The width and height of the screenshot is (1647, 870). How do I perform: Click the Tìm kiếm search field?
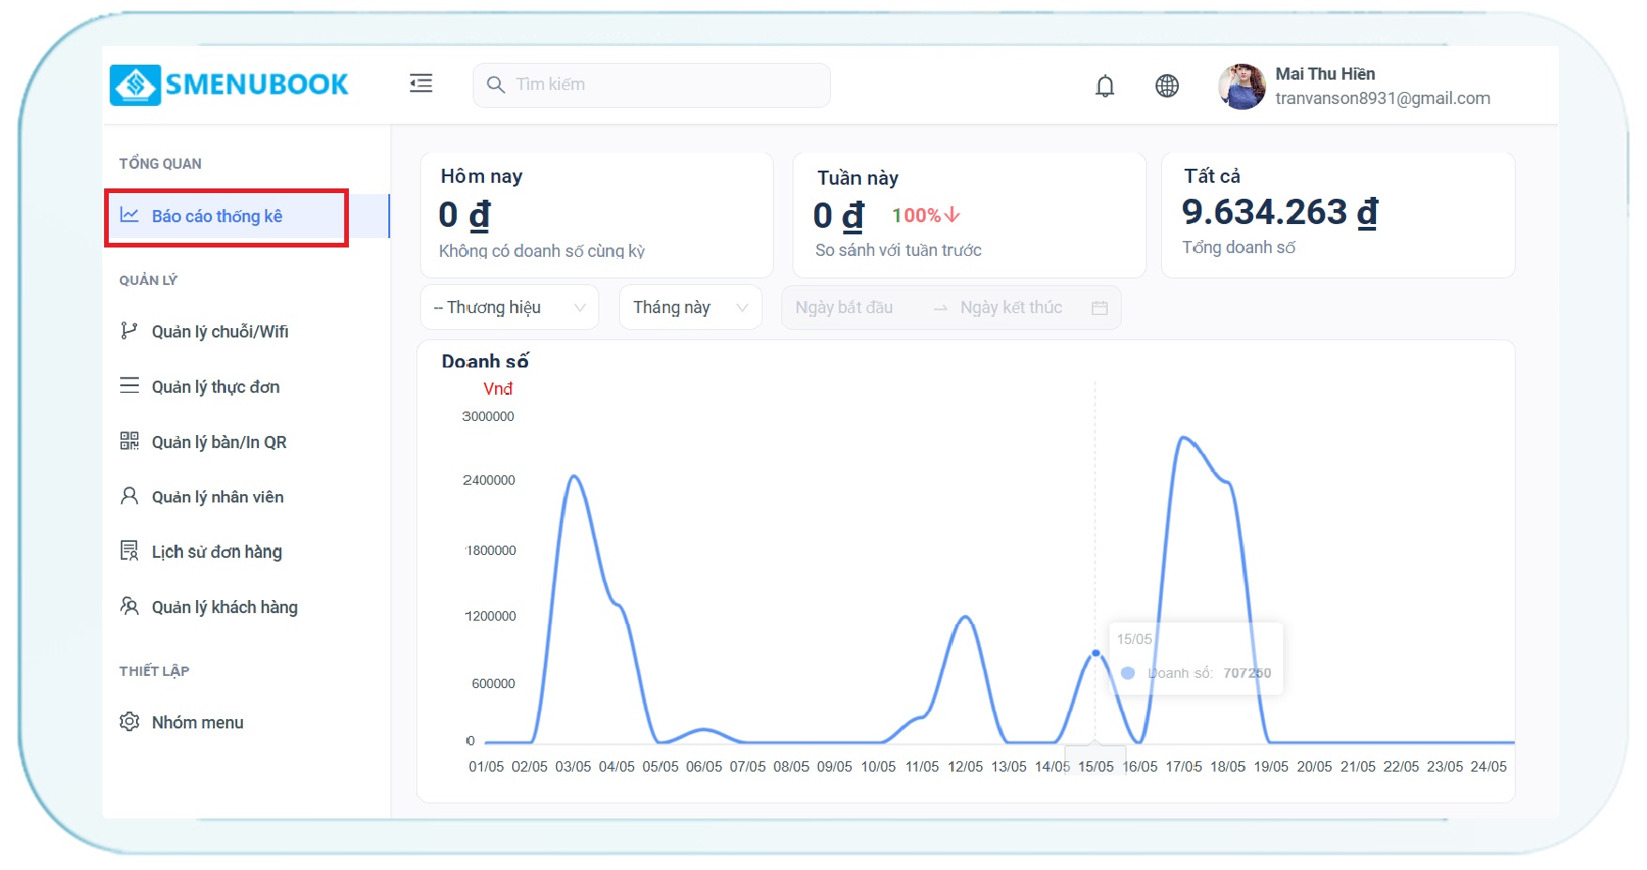(657, 85)
